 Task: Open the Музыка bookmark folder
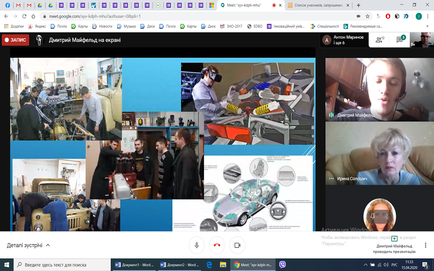click(x=126, y=26)
